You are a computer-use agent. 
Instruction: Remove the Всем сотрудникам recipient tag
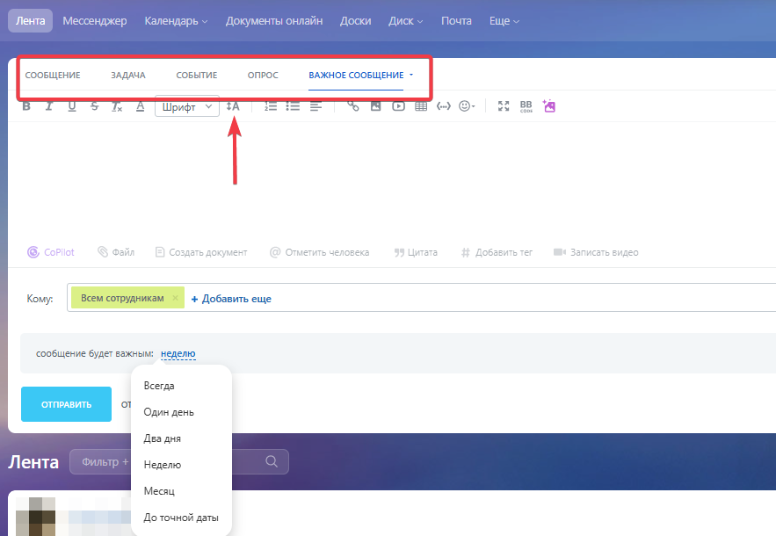175,299
